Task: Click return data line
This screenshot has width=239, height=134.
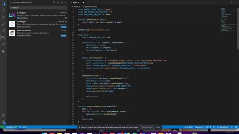Action: [88, 119]
